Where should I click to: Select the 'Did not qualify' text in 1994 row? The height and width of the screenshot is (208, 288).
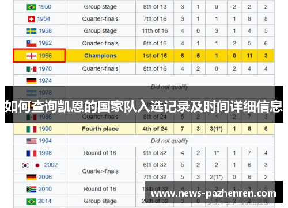point(169,141)
